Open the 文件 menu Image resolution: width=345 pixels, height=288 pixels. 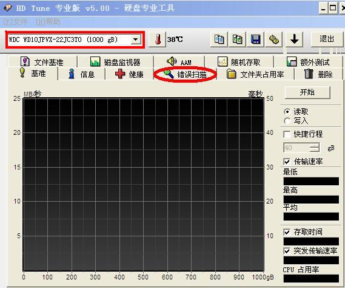15,22
